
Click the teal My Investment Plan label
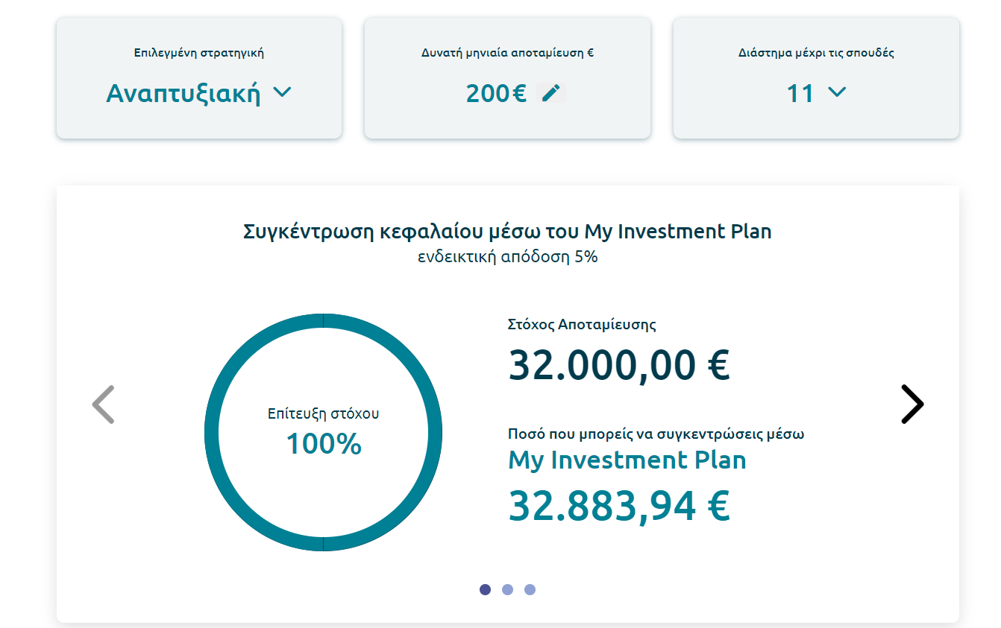pyautogui.click(x=627, y=460)
